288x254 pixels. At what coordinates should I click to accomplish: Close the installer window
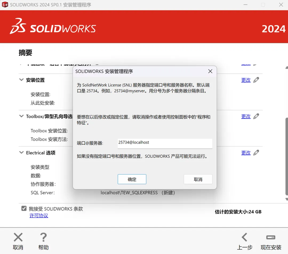(x=281, y=5)
